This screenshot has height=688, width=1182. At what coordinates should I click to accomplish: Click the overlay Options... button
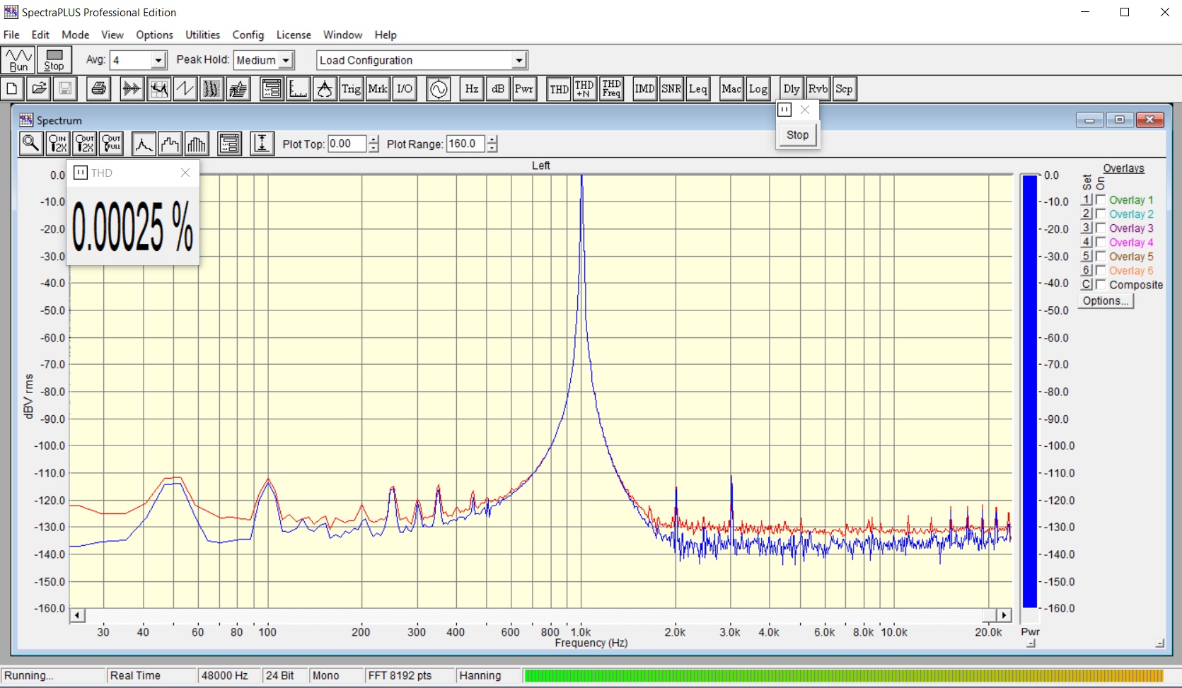[x=1106, y=301]
